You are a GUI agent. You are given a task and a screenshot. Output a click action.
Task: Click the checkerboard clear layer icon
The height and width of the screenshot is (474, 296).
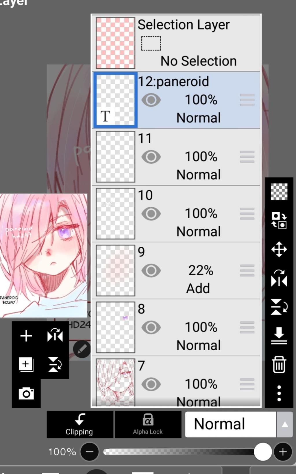coord(279,192)
